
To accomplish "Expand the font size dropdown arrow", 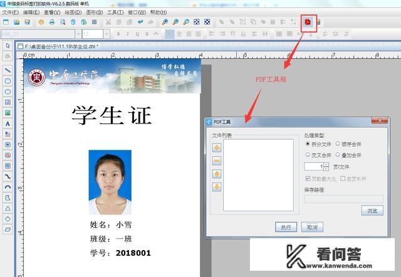I will pos(107,34).
